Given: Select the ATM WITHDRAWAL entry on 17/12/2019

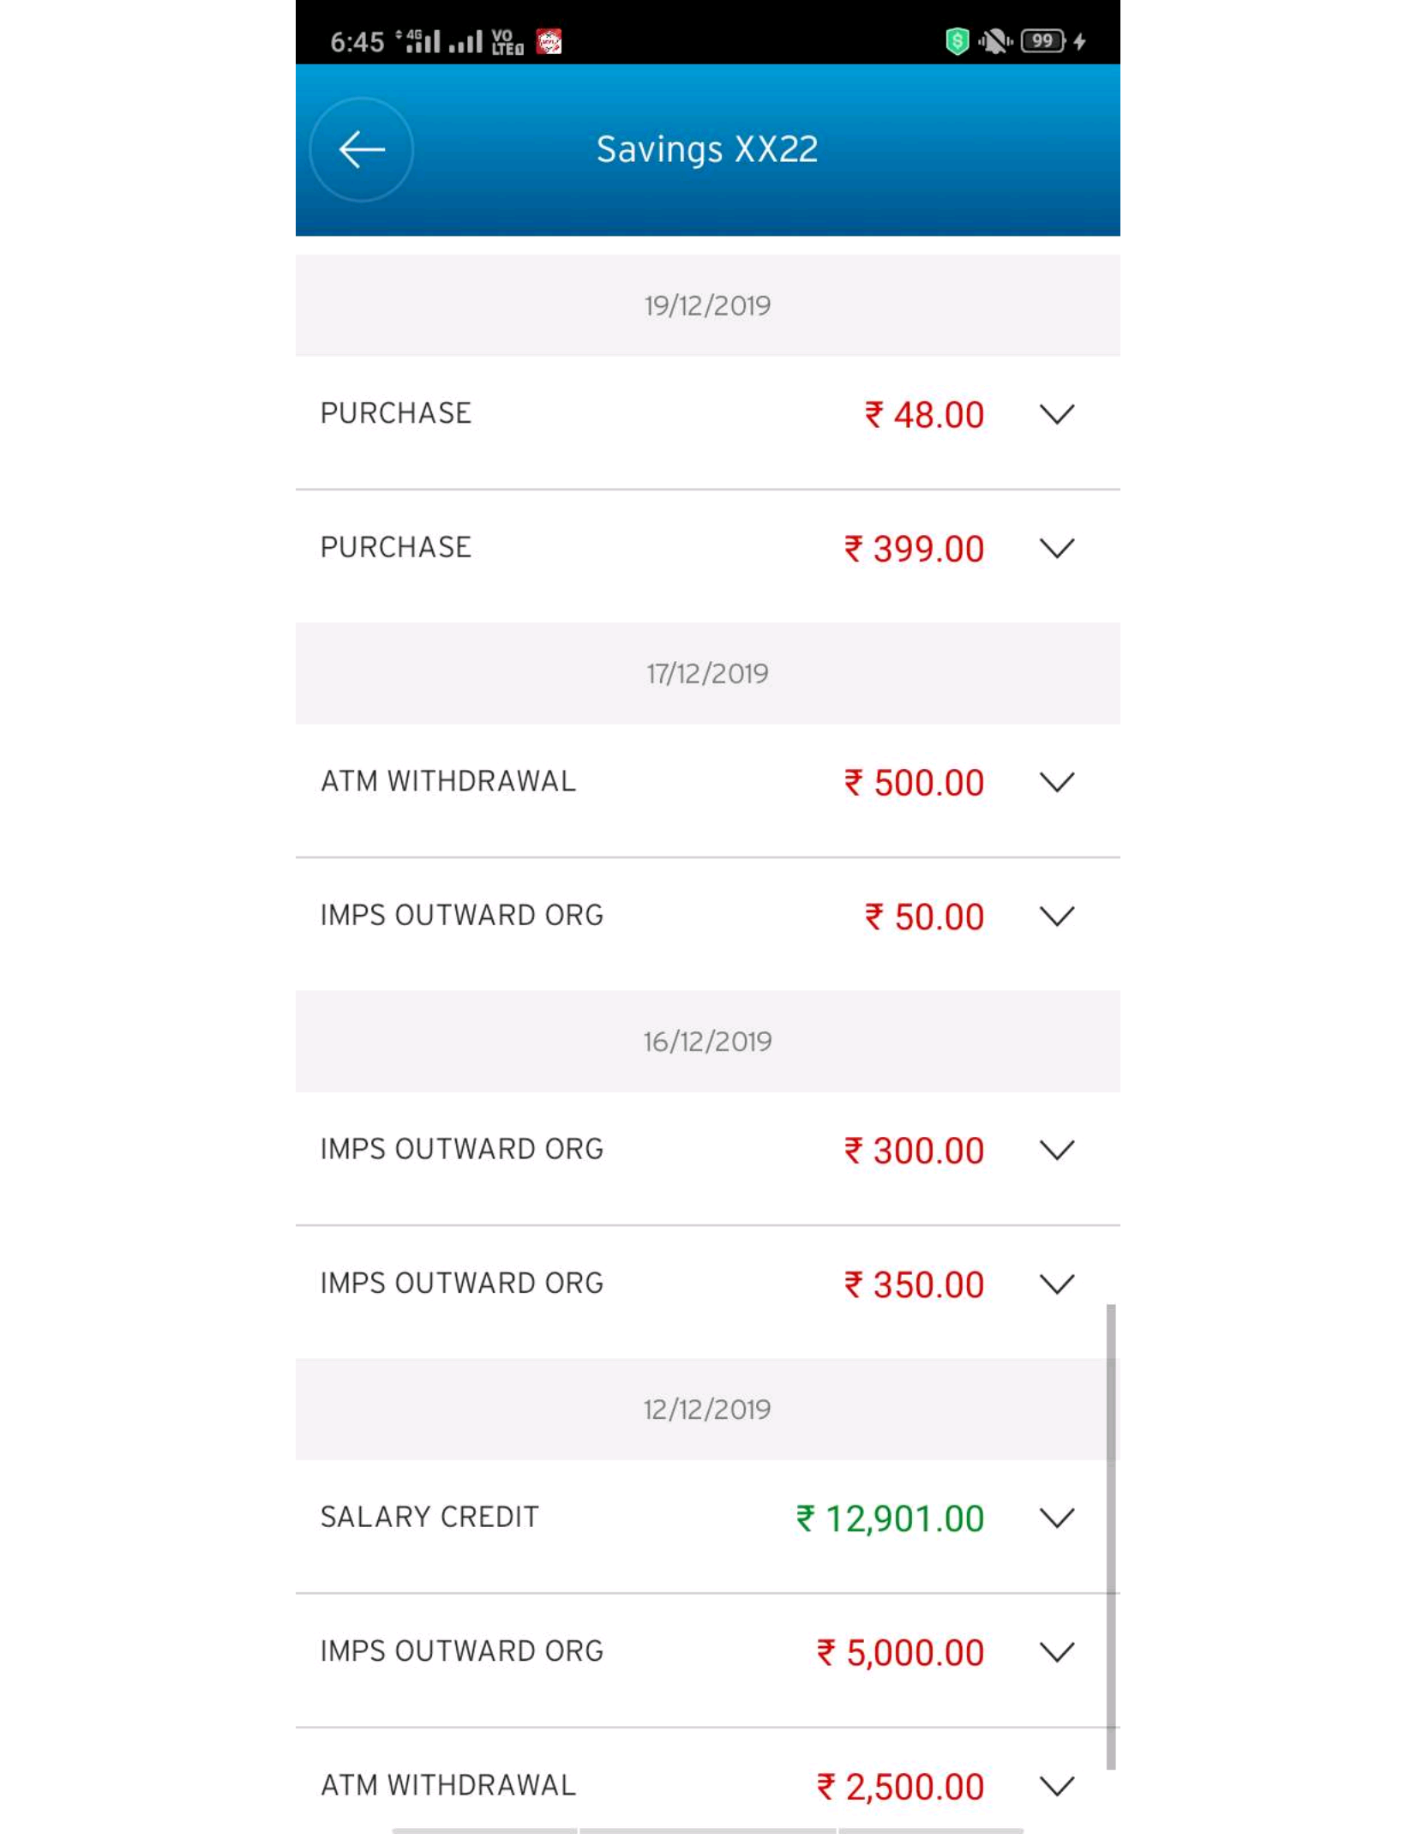Looking at the screenshot, I should click(707, 782).
